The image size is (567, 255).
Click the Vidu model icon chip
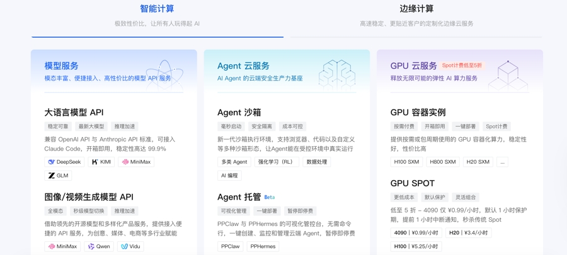pyautogui.click(x=130, y=246)
